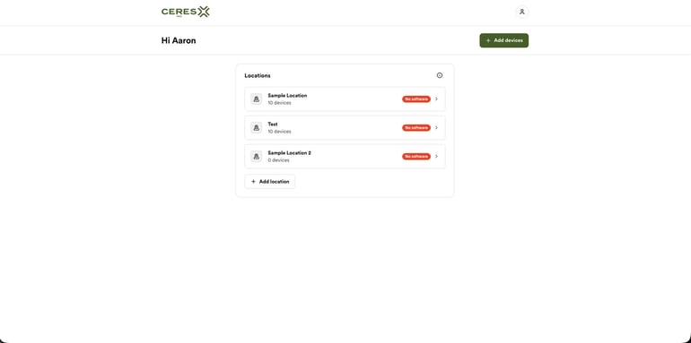The width and height of the screenshot is (691, 343).
Task: Click the Test location building icon
Action: click(x=256, y=127)
